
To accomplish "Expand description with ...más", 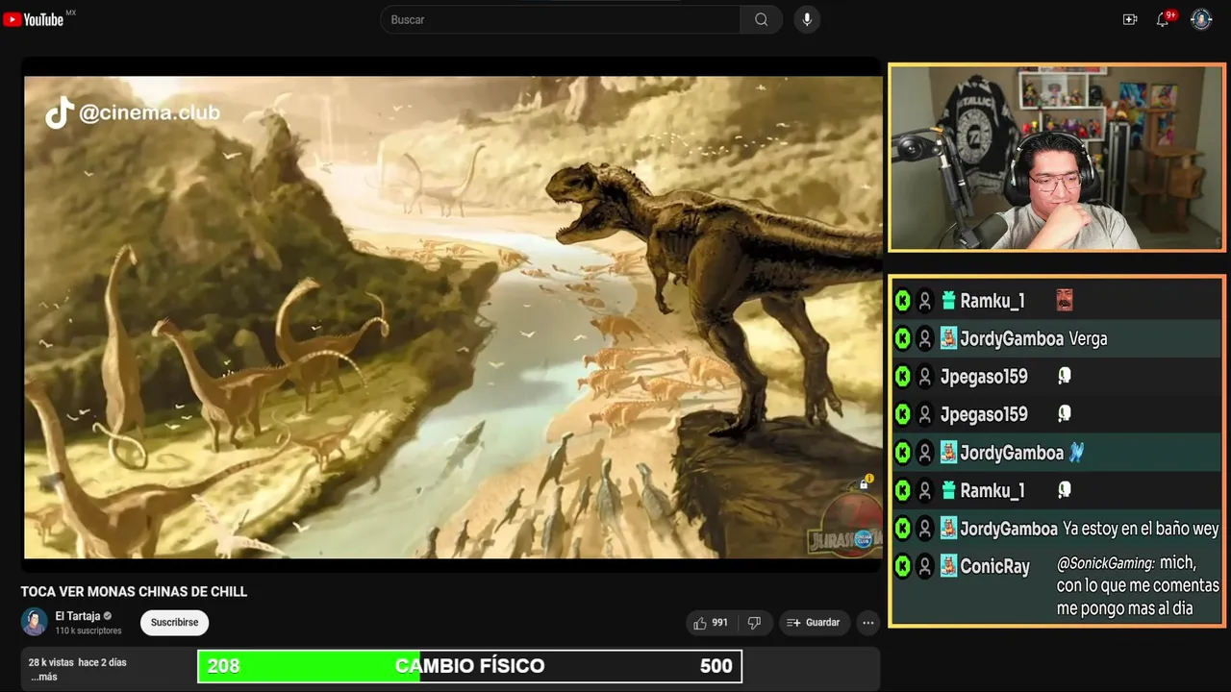I will (44, 677).
